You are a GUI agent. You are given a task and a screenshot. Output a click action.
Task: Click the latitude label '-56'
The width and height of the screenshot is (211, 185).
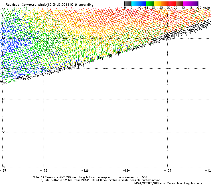[3, 99]
